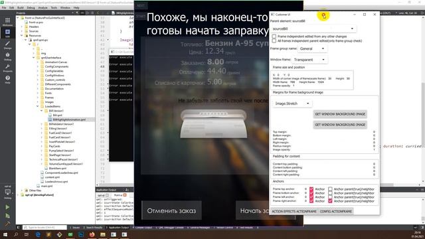Viewport: 425px width, 239px height.
Task: Open the Issues pane in status bar
Action: [x=74, y=228]
